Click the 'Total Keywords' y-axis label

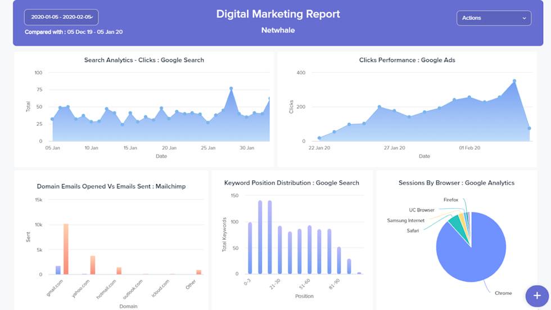coord(224,235)
